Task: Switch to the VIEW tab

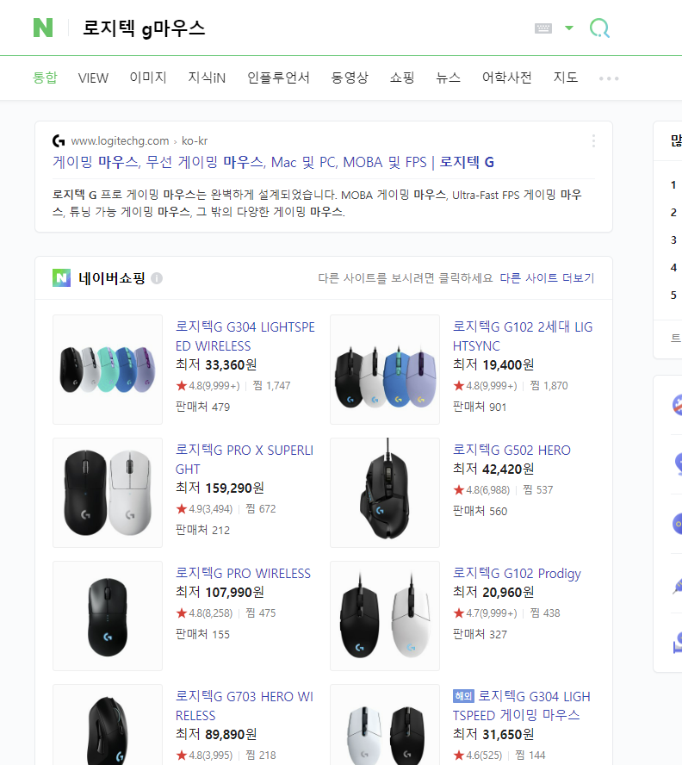Action: [x=93, y=78]
